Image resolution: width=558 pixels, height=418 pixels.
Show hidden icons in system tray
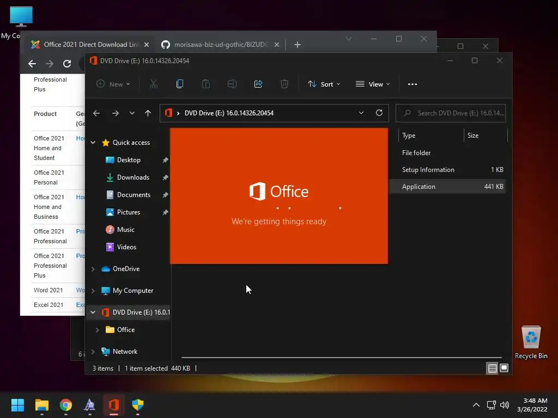[476, 405]
